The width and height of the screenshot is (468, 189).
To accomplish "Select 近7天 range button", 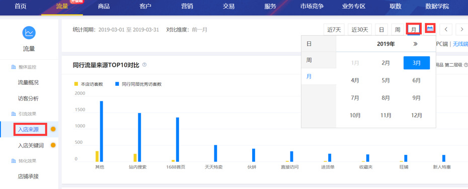I will (334, 30).
